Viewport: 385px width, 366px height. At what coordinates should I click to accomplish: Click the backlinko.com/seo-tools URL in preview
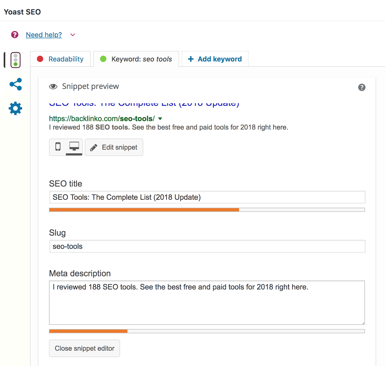[x=102, y=118]
